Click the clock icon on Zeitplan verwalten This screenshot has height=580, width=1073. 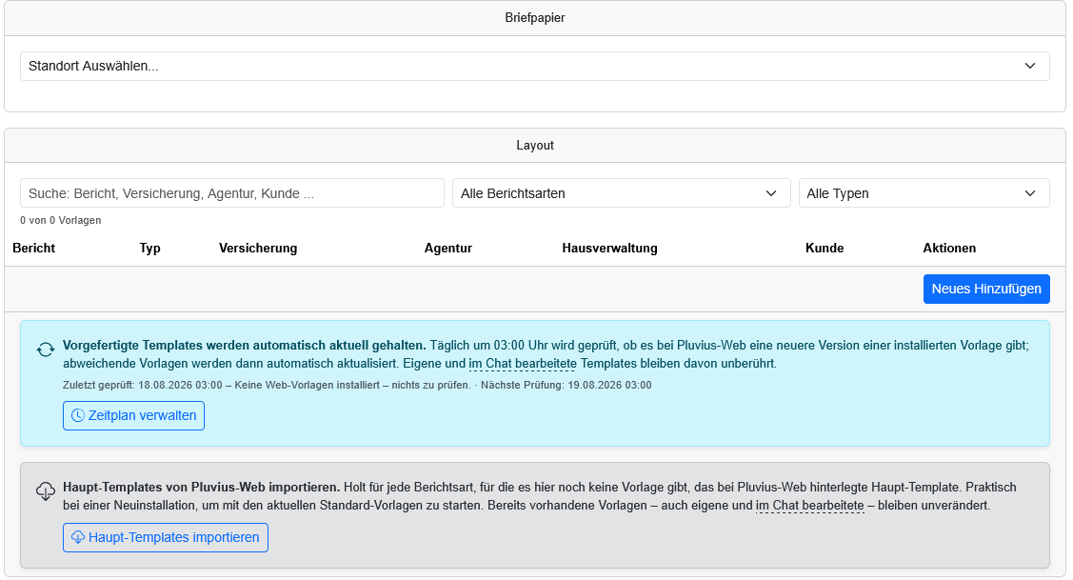click(x=78, y=415)
